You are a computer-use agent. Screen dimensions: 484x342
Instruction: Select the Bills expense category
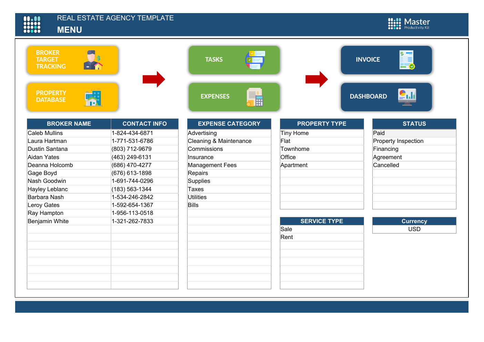229,205
